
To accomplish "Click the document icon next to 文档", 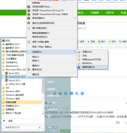I will (x=79, y=56).
